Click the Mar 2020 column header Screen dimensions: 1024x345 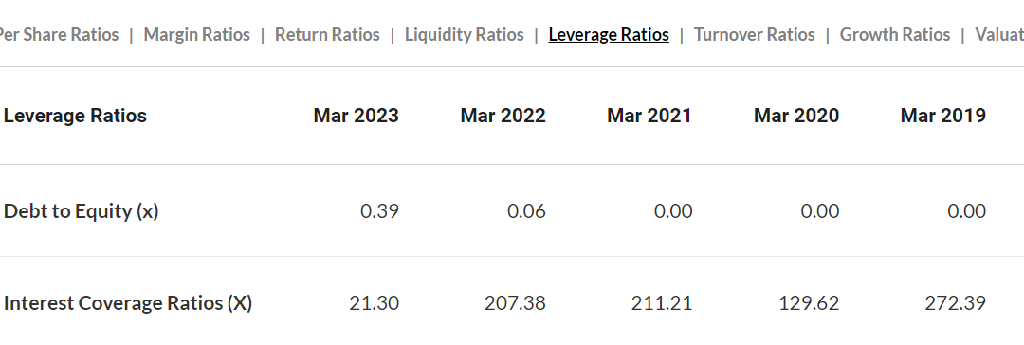(796, 116)
